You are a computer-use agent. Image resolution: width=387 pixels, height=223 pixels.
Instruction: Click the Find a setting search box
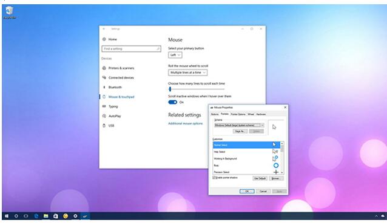pos(131,49)
